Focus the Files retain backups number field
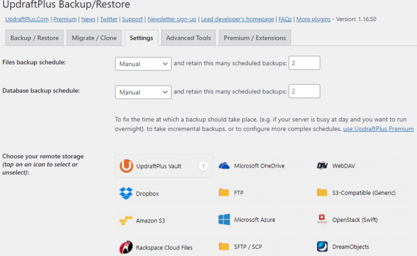The height and width of the screenshot is (256, 417). point(304,63)
